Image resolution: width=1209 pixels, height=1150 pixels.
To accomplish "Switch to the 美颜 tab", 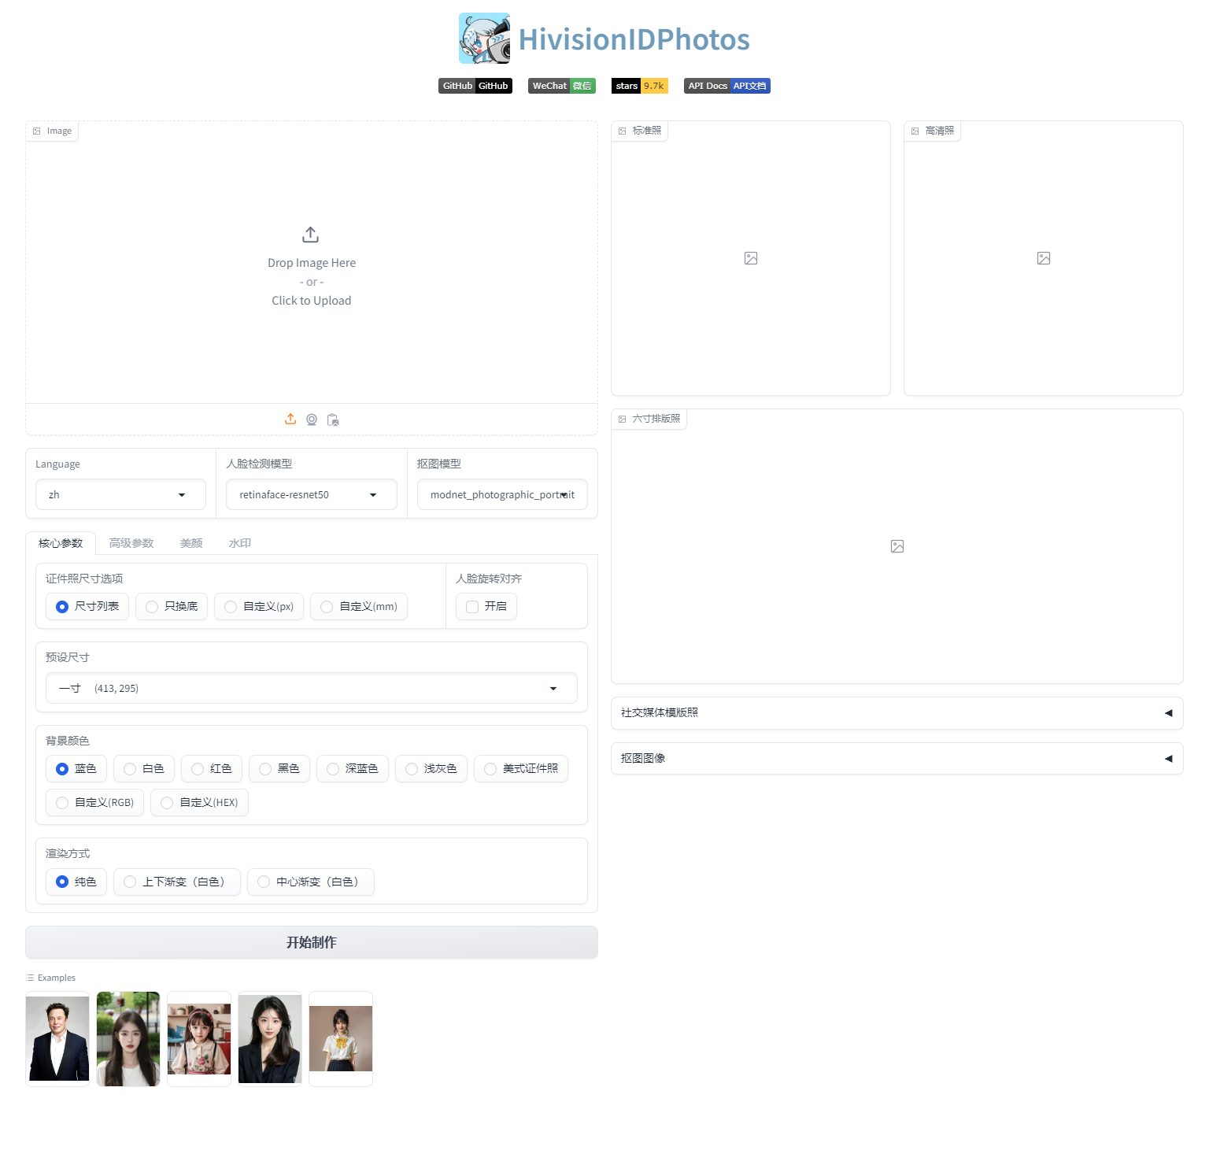I will tap(191, 543).
